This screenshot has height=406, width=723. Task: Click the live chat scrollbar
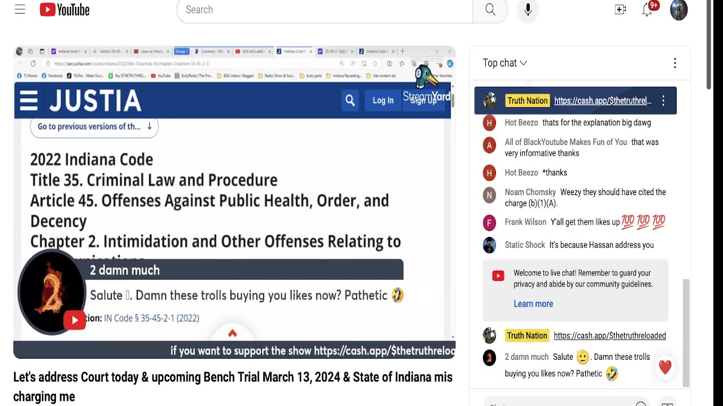point(686,333)
